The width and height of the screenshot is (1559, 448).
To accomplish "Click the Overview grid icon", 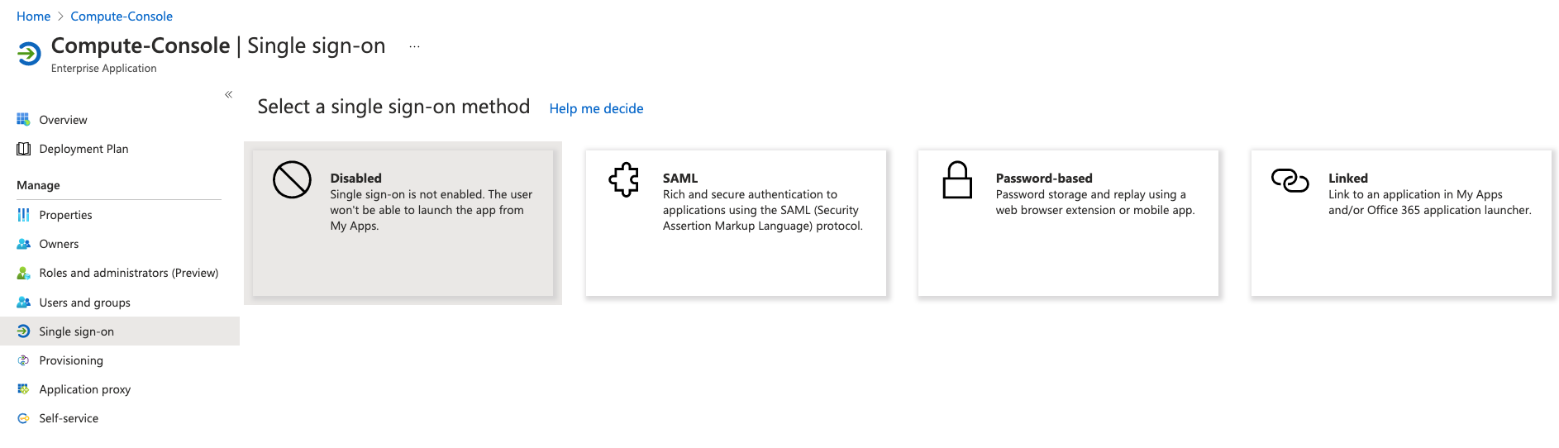I will (x=23, y=120).
